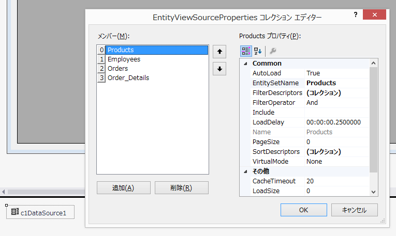Move selected member up
Viewport: 396px width, 236px height.
pos(219,52)
